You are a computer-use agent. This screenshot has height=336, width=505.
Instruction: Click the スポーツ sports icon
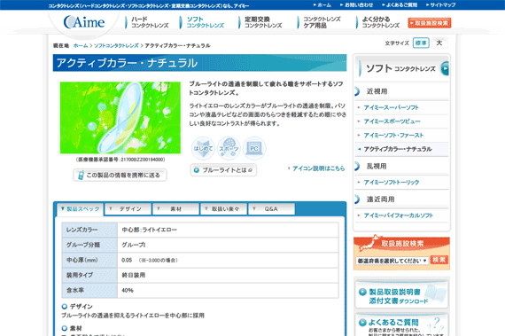click(x=229, y=148)
